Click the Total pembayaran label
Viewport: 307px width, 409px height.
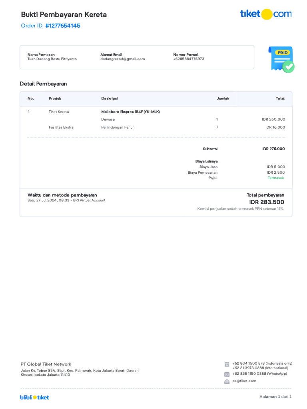[x=265, y=195]
